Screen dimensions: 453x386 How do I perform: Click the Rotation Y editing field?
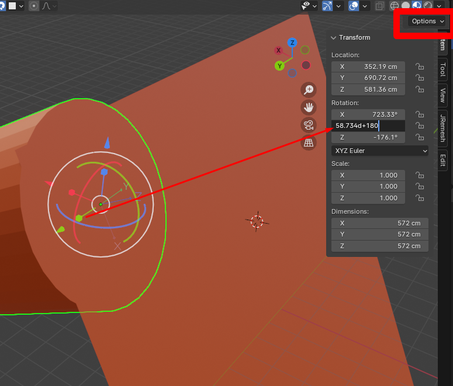click(x=368, y=126)
